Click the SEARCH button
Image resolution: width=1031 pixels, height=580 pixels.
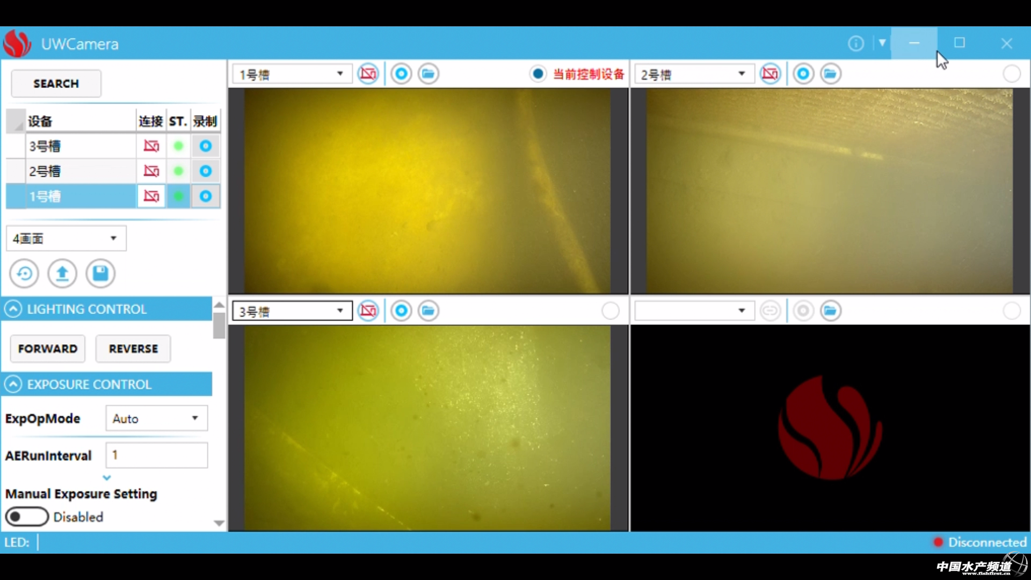coord(56,84)
